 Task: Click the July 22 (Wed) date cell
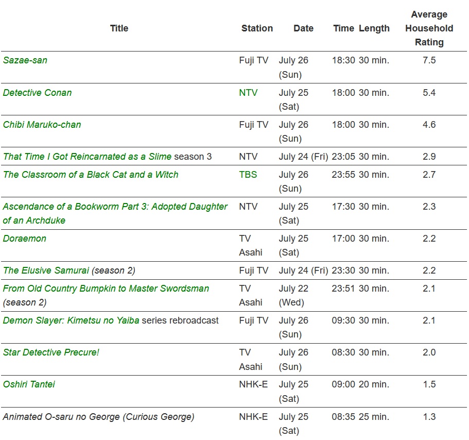click(294, 295)
